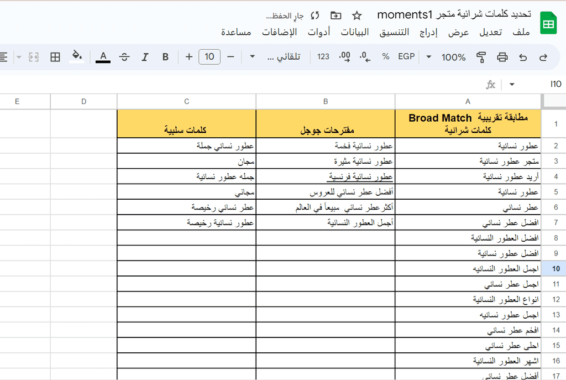Open the البيانات (Data) menu
566x380 pixels.
(x=355, y=32)
